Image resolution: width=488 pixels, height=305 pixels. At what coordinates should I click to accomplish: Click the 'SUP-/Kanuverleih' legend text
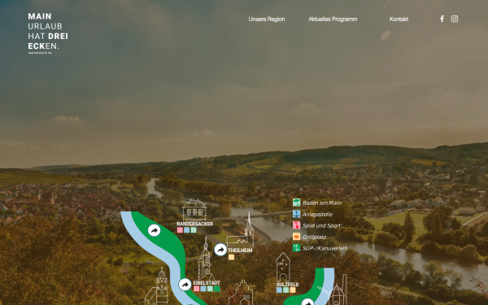[x=325, y=248]
